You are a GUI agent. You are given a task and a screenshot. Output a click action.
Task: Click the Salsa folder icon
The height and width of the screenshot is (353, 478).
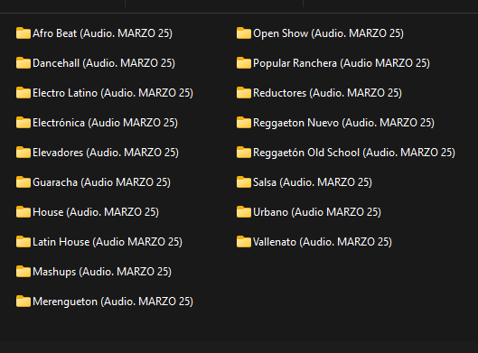coord(244,182)
